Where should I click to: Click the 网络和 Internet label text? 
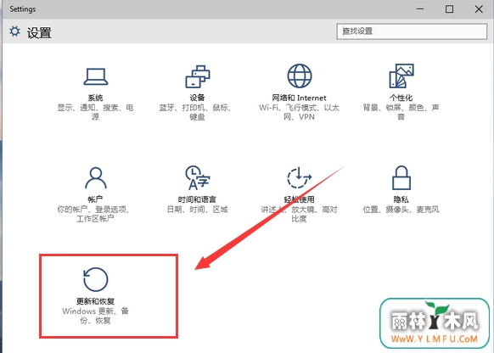300,98
